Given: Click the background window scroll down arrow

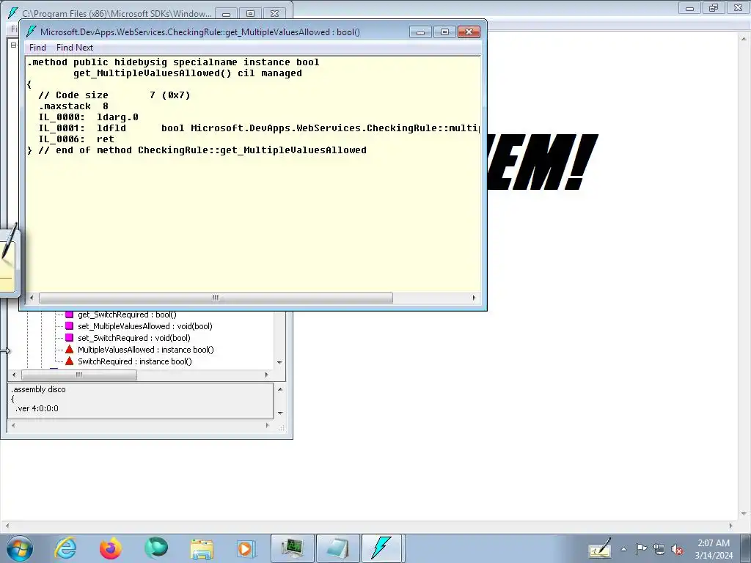Looking at the screenshot, I should coord(744,514).
